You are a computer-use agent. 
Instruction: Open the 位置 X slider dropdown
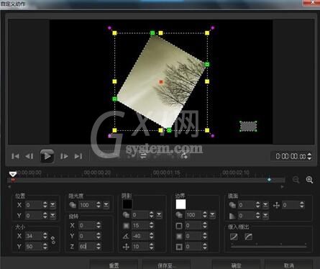click(x=52, y=205)
